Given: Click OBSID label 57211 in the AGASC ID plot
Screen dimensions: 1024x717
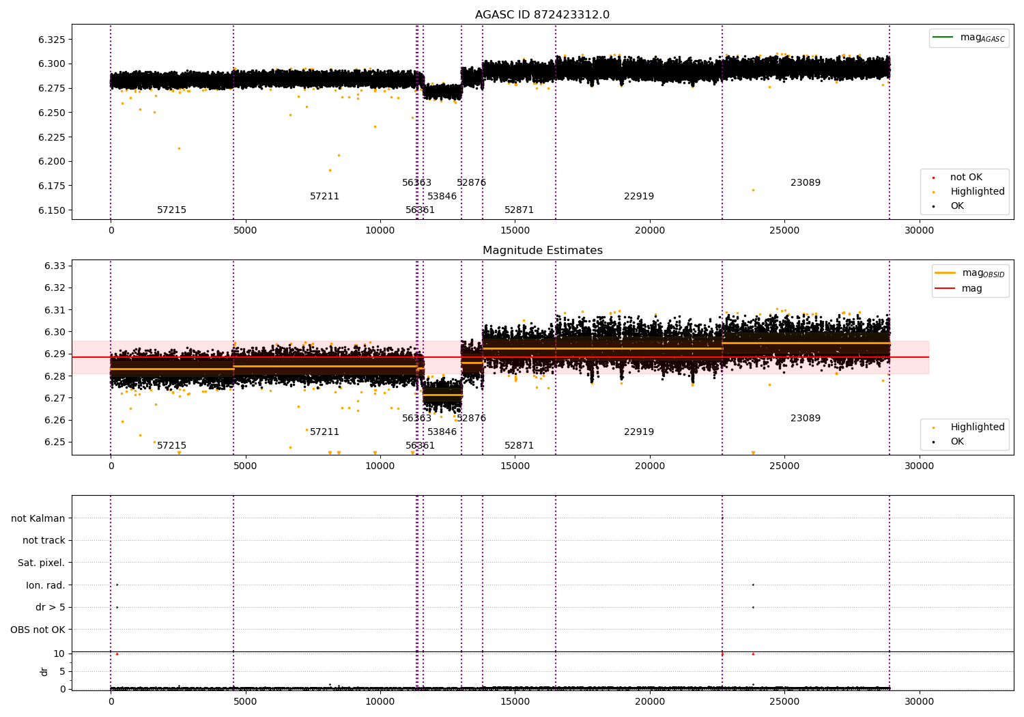Looking at the screenshot, I should coord(324,197).
